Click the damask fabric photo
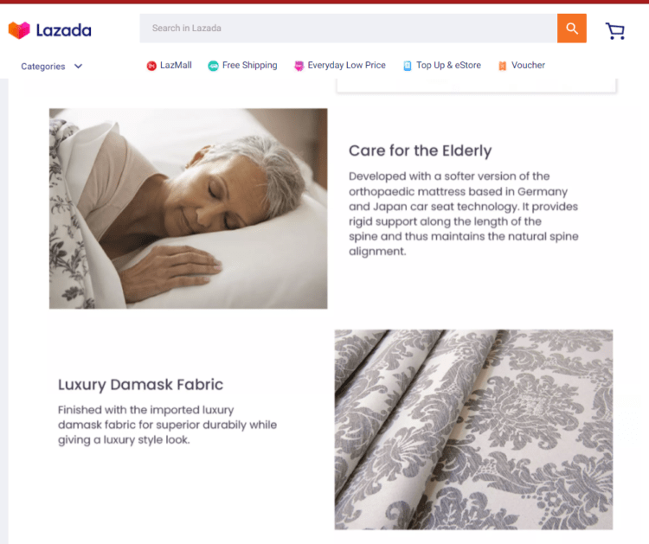Image resolution: width=649 pixels, height=544 pixels. click(473, 430)
